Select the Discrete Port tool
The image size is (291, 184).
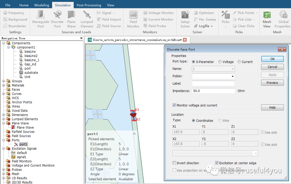[x=57, y=19]
